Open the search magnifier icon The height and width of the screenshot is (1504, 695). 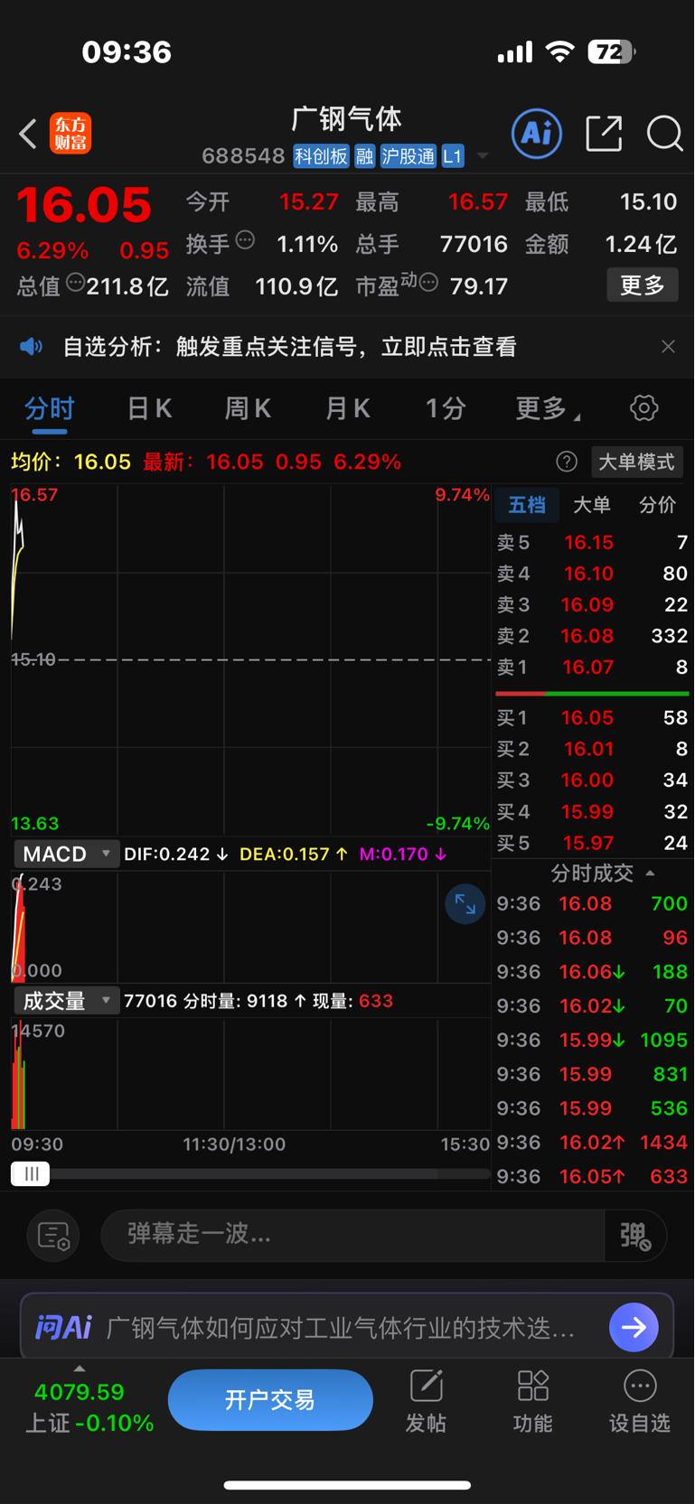coord(664,134)
